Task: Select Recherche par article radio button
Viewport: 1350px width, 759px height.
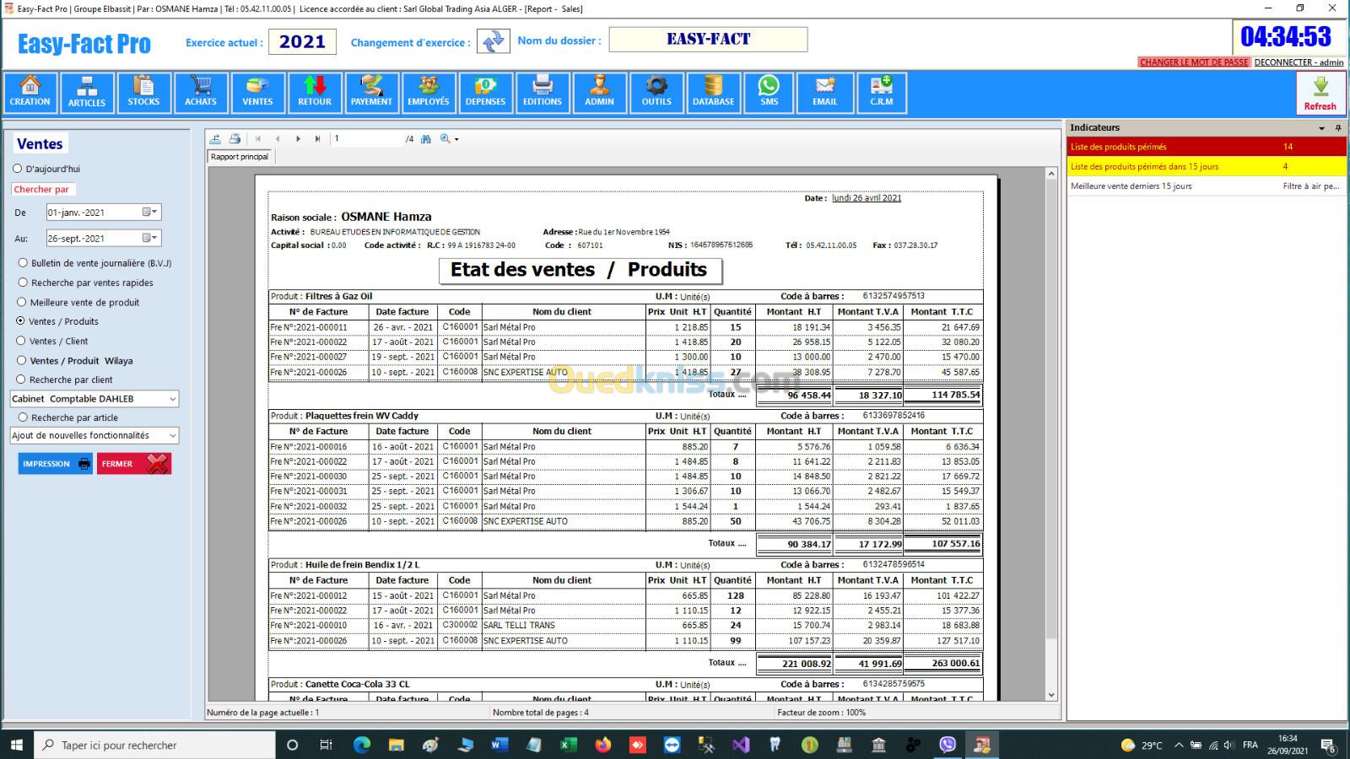Action: tap(23, 417)
